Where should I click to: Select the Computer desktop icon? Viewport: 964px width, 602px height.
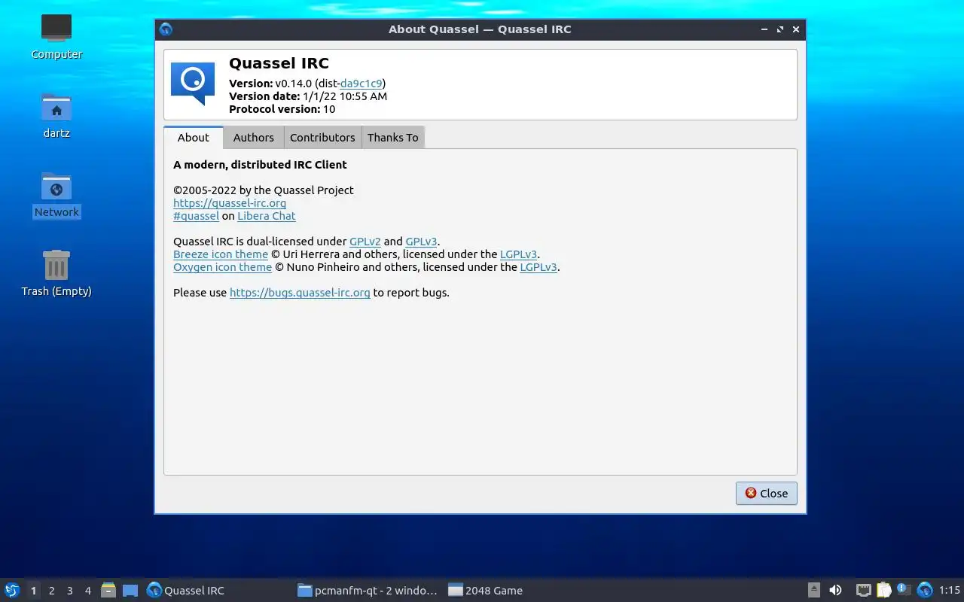(56, 38)
